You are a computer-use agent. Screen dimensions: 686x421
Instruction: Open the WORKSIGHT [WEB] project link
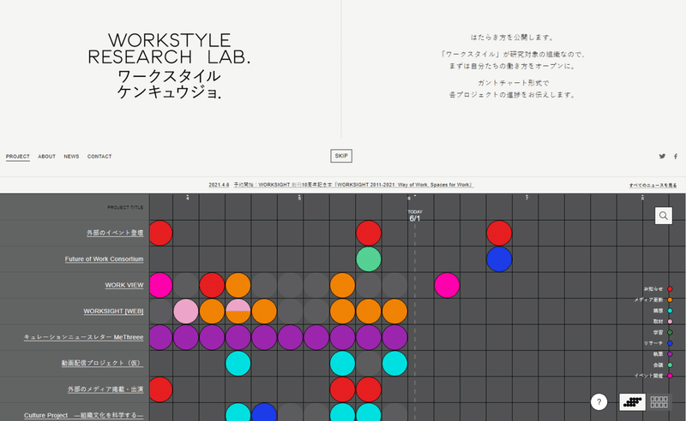coord(114,311)
